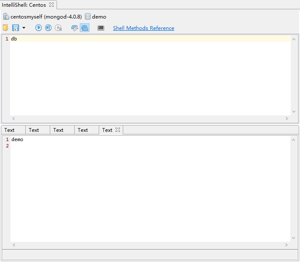The width and height of the screenshot is (300, 262).
Task: Click the grayed-out run-to-file icon
Action: [58, 28]
